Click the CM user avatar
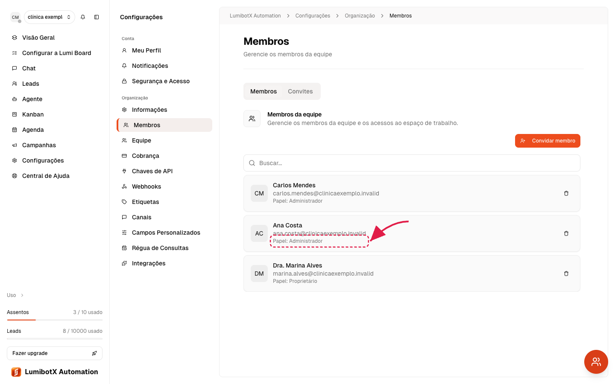This screenshot has height=384, width=615. point(15,17)
